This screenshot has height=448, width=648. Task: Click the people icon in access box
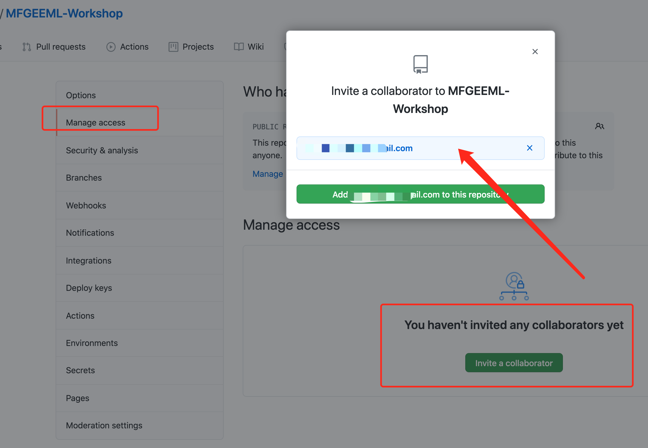coord(599,126)
